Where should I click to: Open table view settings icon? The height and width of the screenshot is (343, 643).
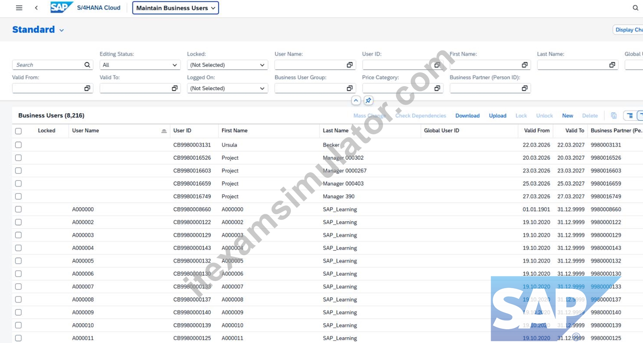coord(630,115)
